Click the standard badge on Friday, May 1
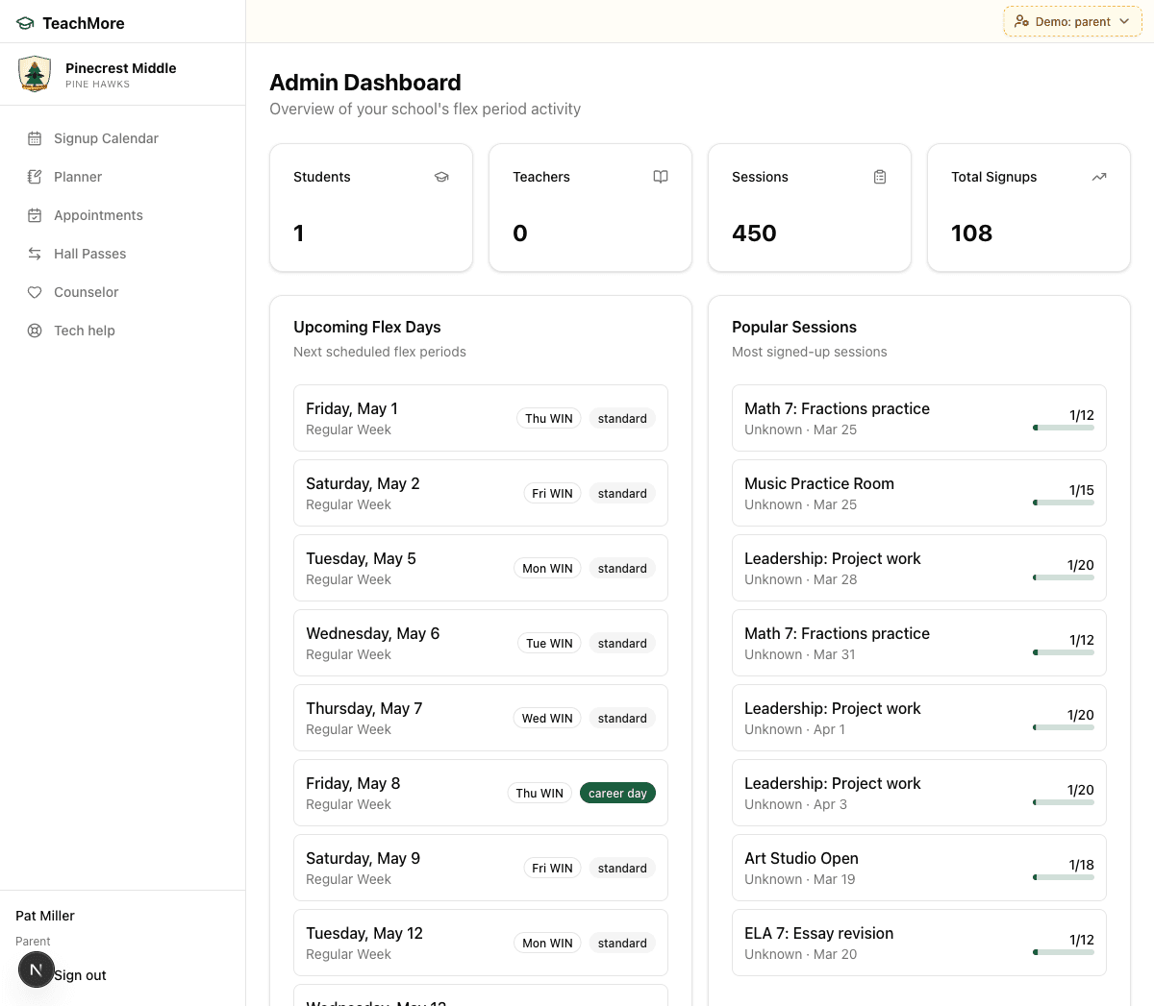Viewport: 1154px width, 1006px height. (622, 419)
